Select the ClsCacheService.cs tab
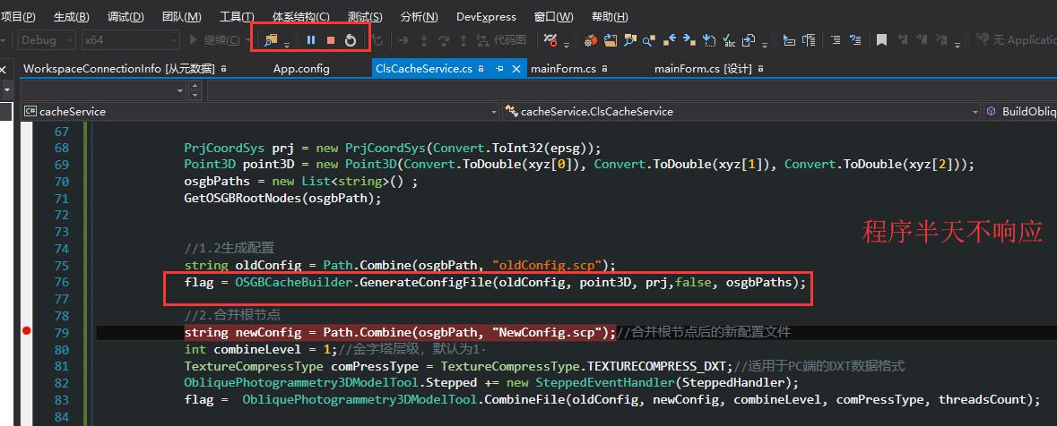Image resolution: width=1057 pixels, height=426 pixels. [424, 69]
